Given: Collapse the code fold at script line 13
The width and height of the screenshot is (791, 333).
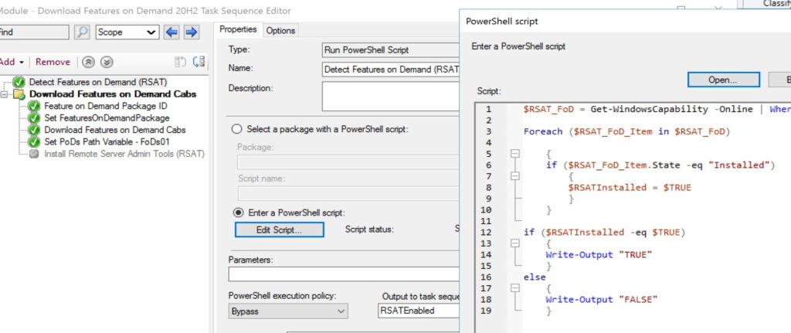Looking at the screenshot, I should pyautogui.click(x=514, y=243).
